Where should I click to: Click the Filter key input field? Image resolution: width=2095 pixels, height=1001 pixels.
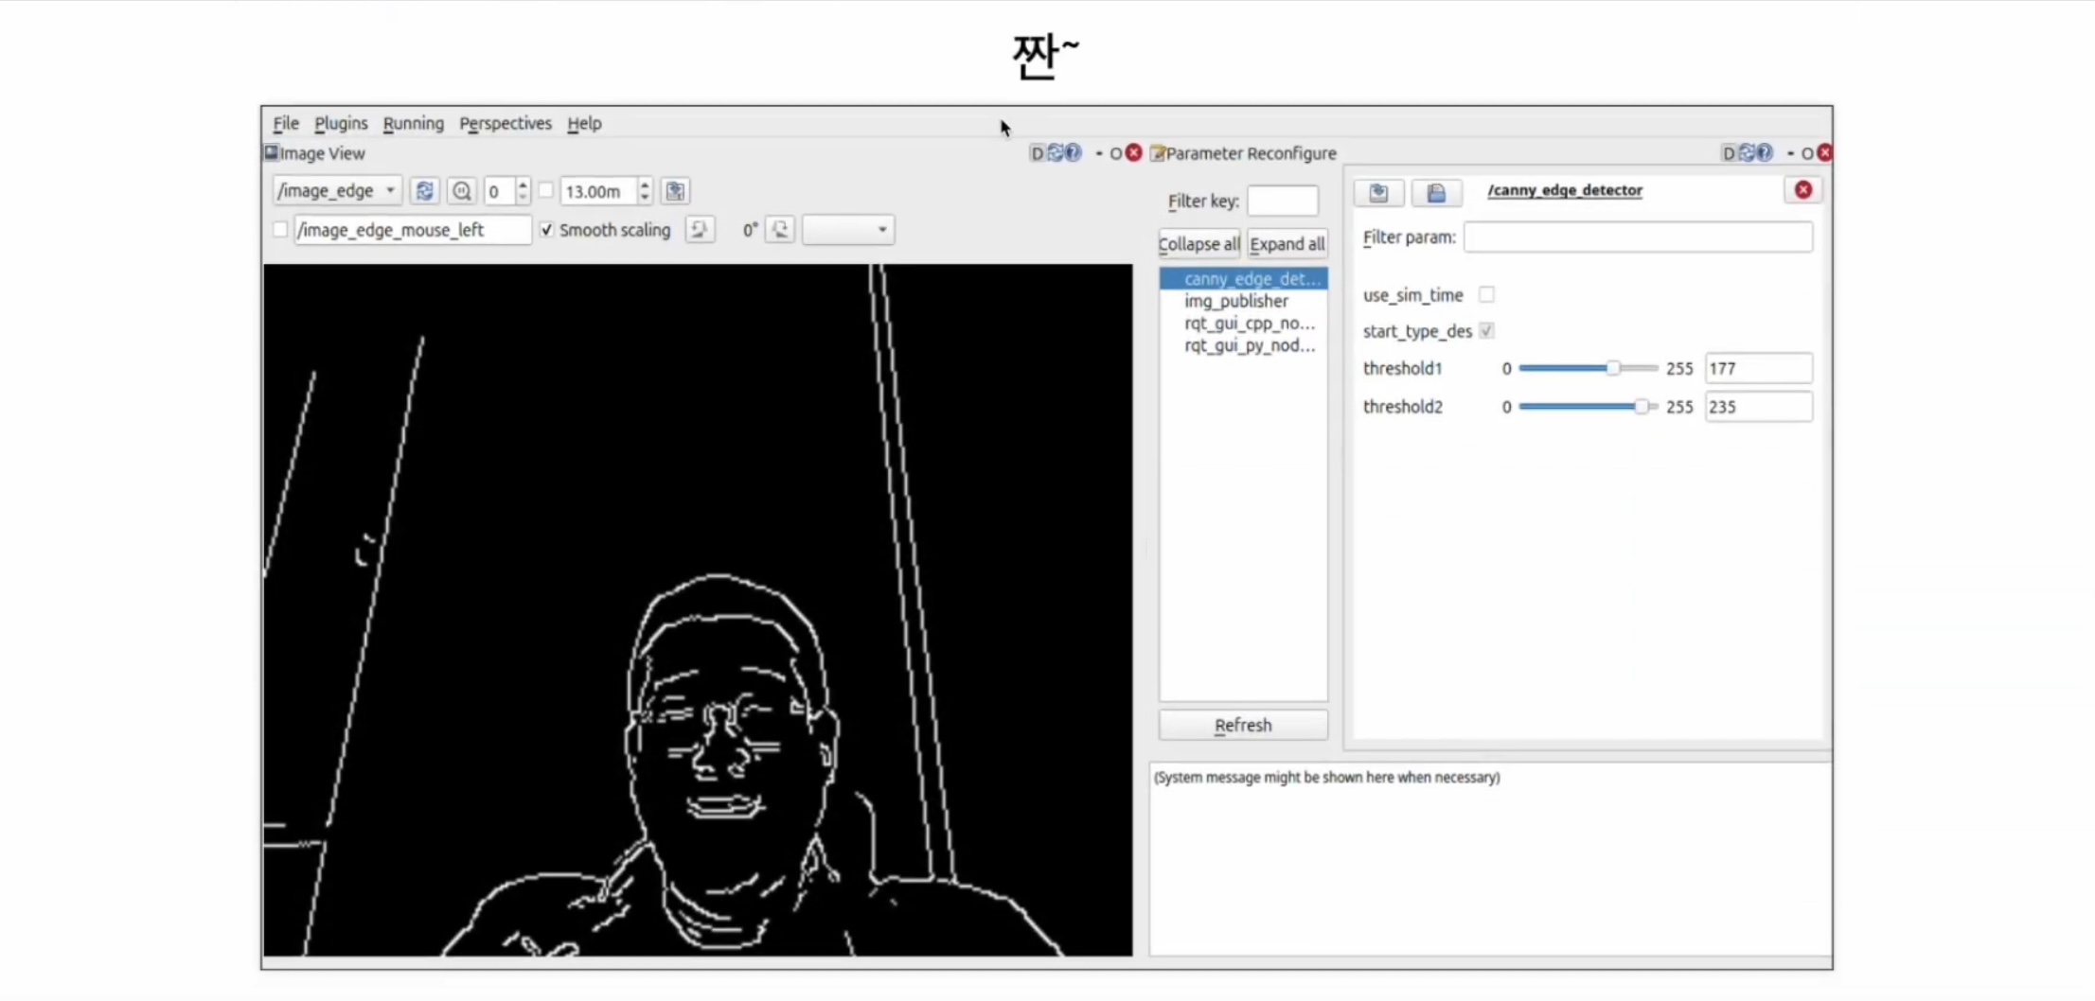pos(1282,201)
